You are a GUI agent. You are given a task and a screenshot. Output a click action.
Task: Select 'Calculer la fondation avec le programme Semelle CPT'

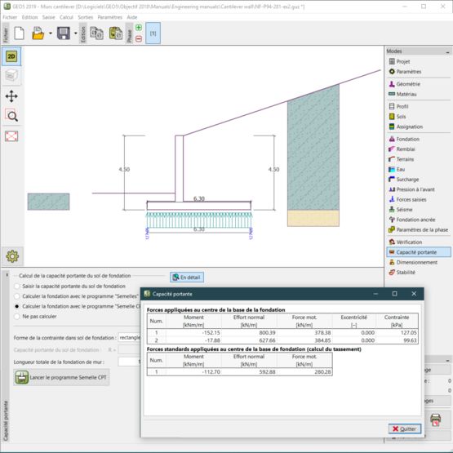(78, 307)
